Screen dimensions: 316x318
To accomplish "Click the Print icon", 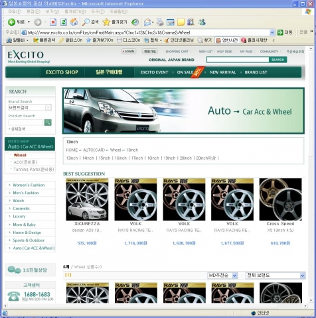I will 160,22.
